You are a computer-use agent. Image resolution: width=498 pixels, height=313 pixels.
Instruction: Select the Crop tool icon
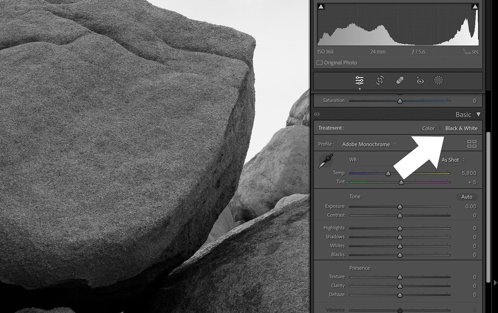379,80
